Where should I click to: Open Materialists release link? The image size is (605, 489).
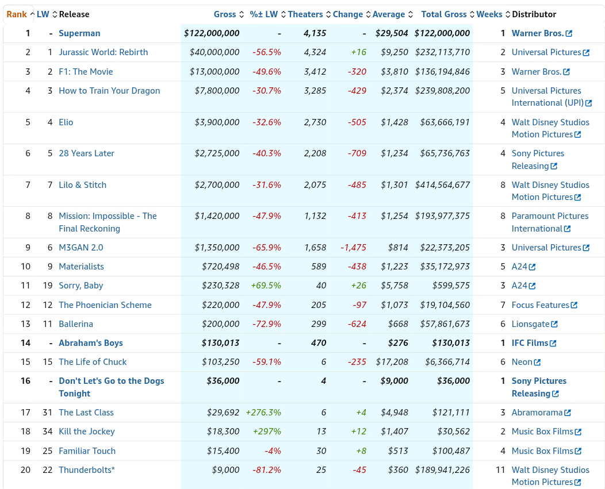[x=82, y=267]
